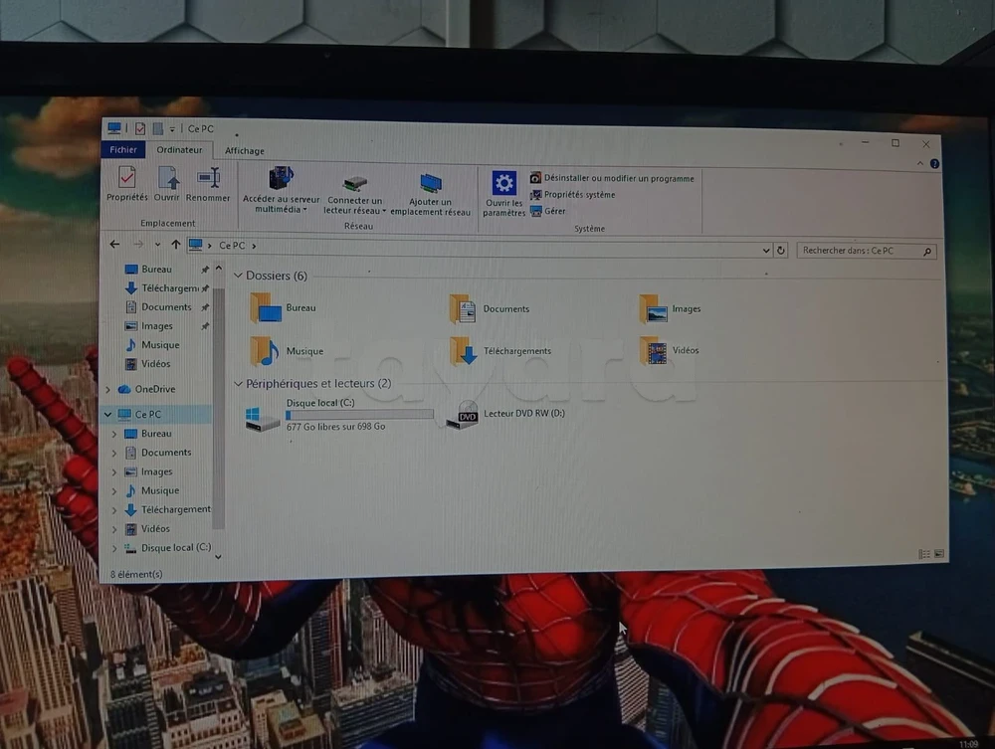The width and height of the screenshot is (995, 749).
Task: Expand Documents under Ce PC
Action: tap(114, 453)
